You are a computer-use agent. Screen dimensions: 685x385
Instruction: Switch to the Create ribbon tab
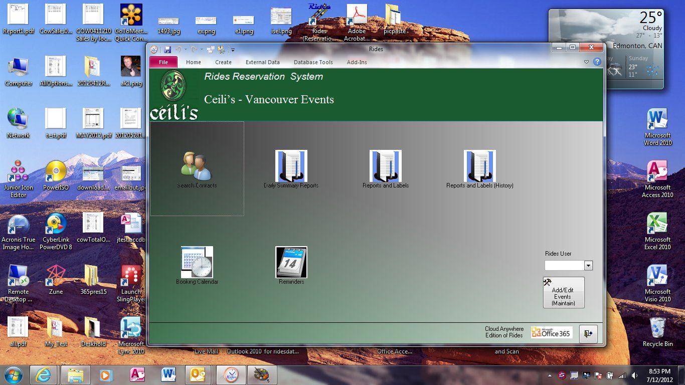pos(223,62)
